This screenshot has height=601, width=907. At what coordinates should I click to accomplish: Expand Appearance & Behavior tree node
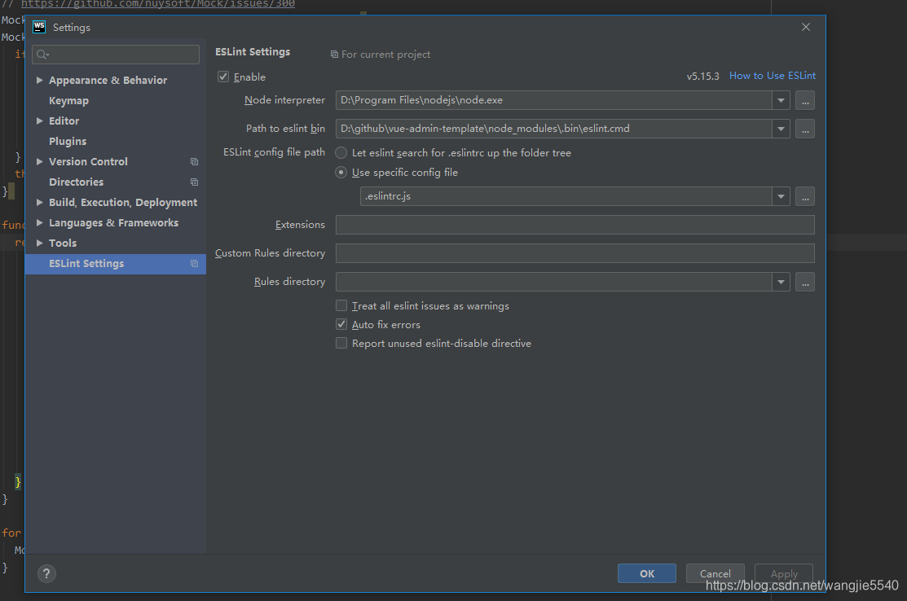[x=39, y=81]
